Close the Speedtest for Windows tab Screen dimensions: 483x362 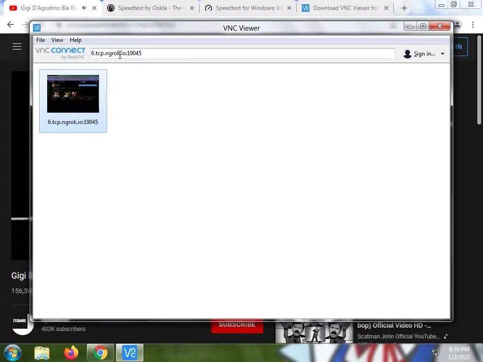point(289,8)
